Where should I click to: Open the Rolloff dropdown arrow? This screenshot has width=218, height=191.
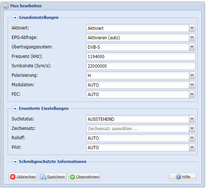(192, 138)
